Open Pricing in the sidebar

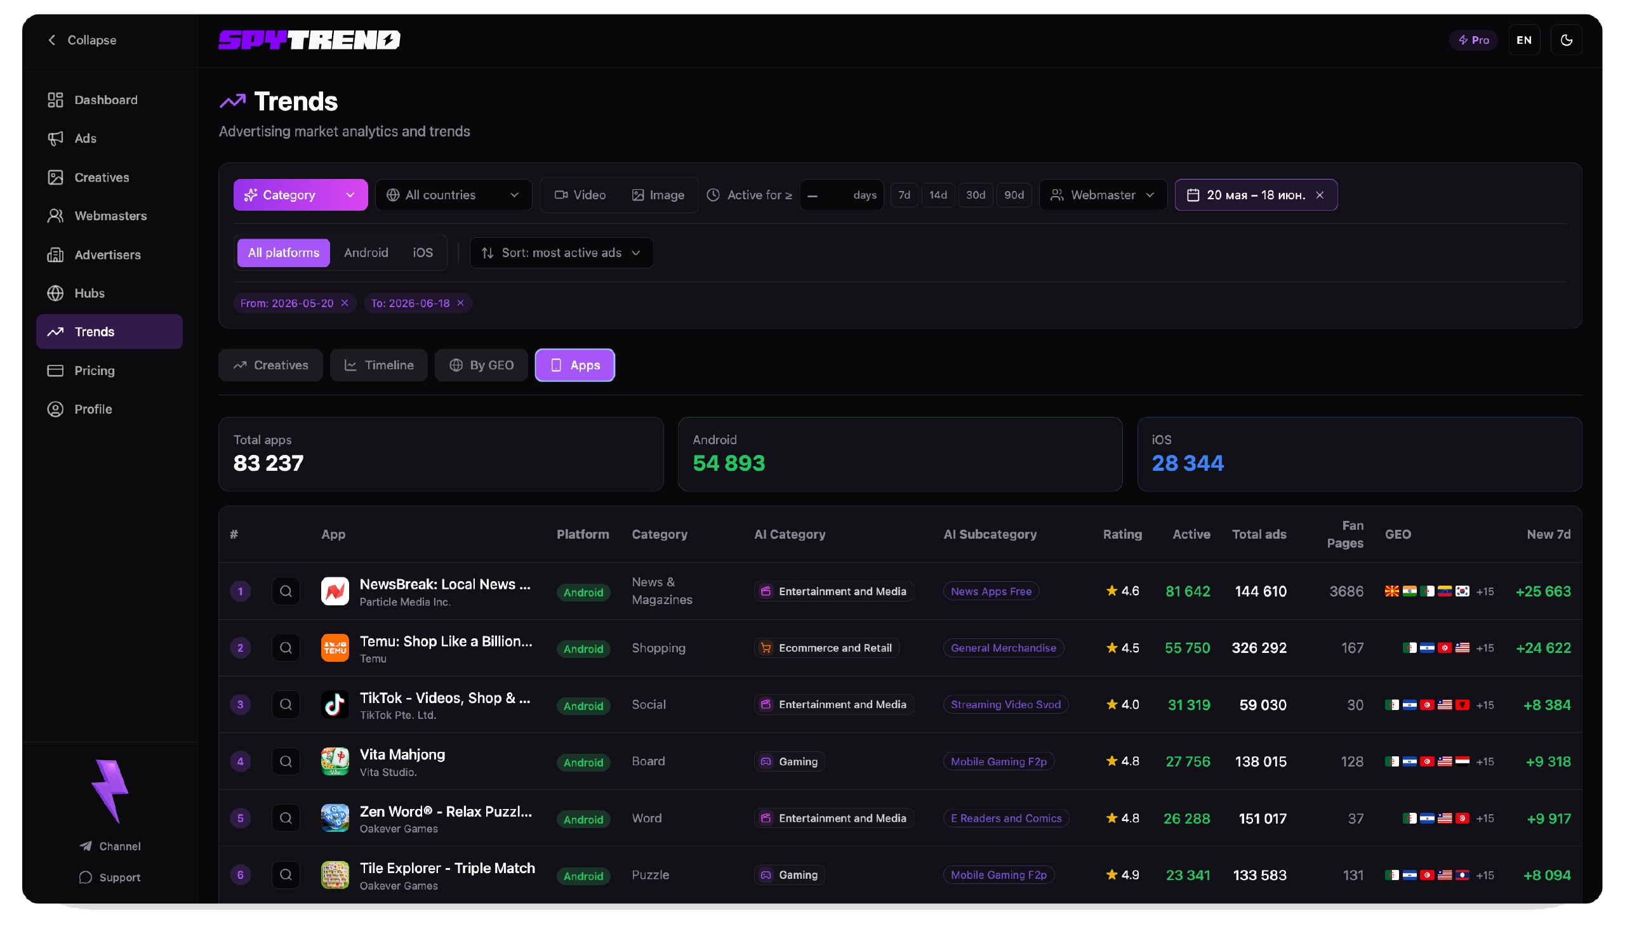(110, 371)
